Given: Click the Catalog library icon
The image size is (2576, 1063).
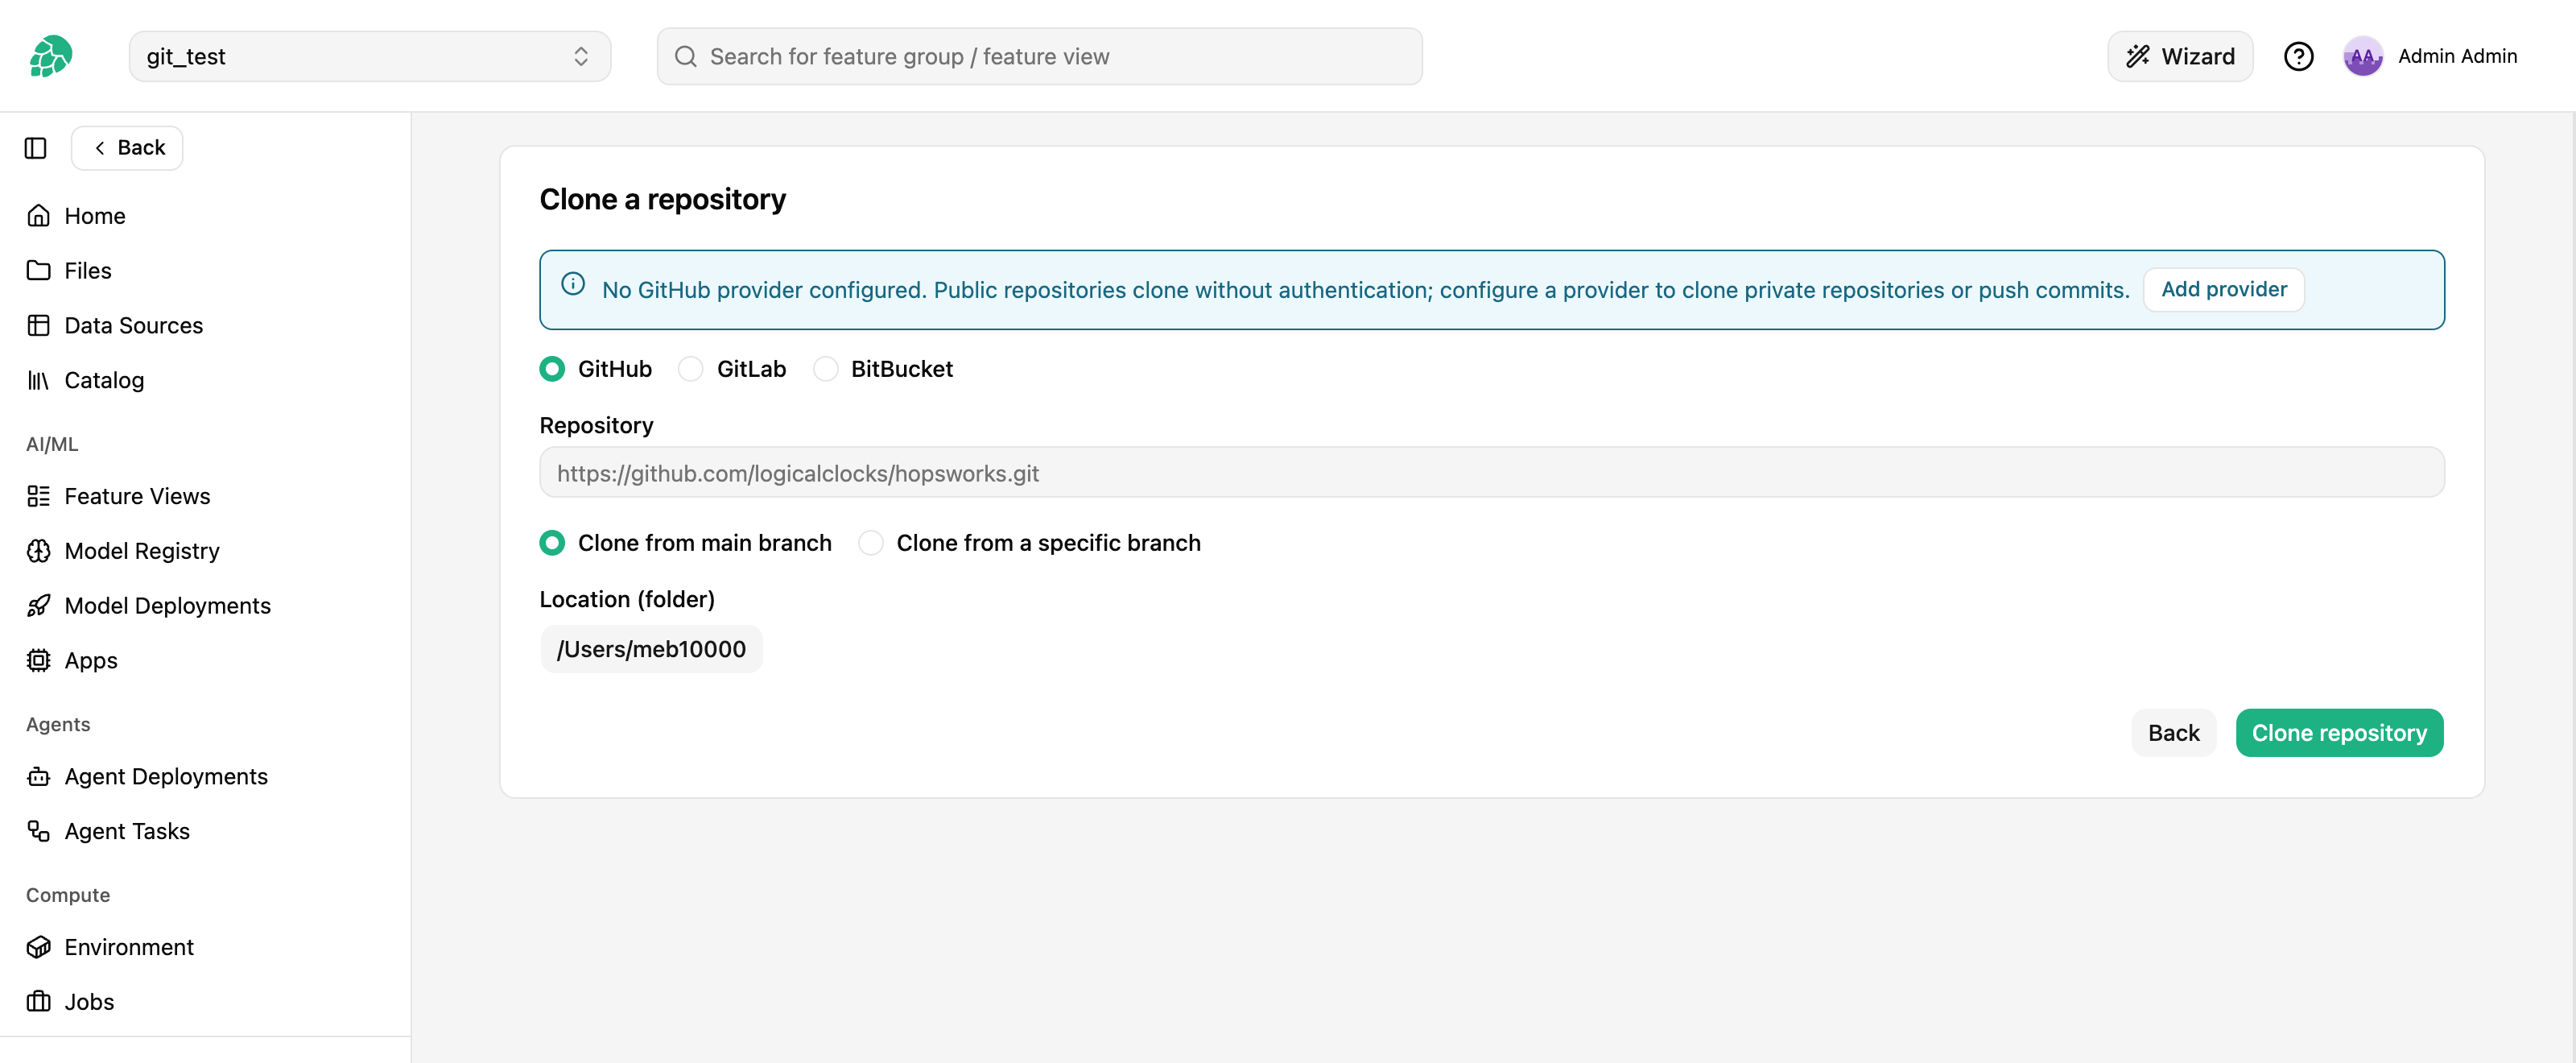Looking at the screenshot, I should [39, 380].
